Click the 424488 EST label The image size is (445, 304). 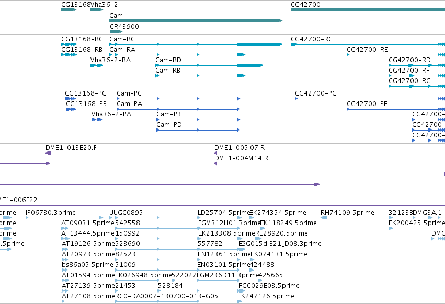(x=262, y=265)
